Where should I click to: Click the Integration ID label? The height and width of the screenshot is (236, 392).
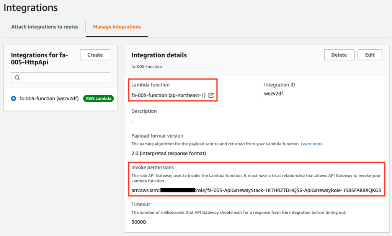click(x=279, y=85)
